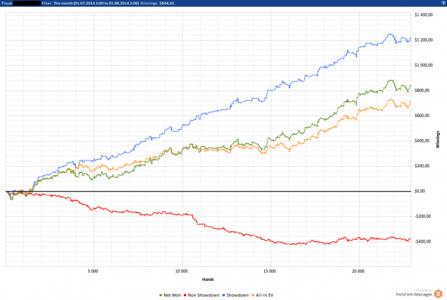This screenshot has height=300, width=447.
Task: Click the orange All-In EV color square
Action: [x=253, y=296]
